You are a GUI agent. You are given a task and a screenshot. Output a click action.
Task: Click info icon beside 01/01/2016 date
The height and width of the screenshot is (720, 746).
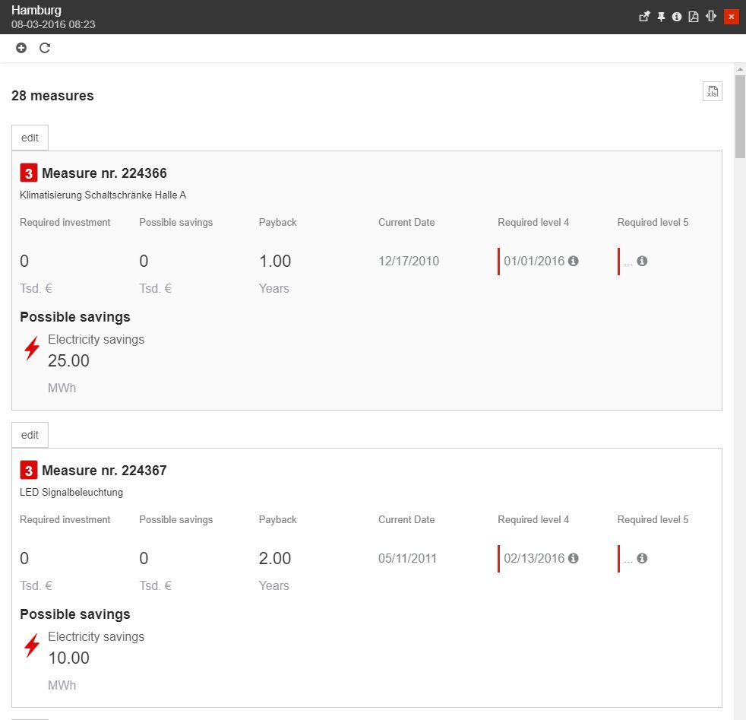pos(574,261)
